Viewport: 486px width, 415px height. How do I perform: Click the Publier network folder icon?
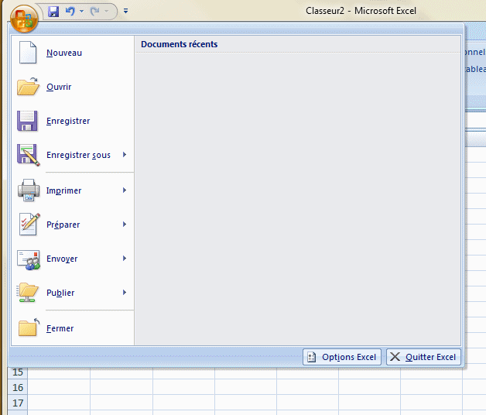(28, 293)
